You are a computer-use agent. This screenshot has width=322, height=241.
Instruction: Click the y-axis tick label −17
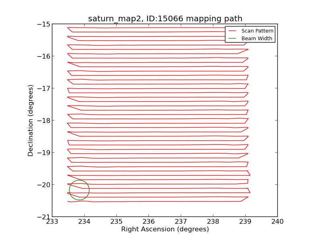(43, 88)
